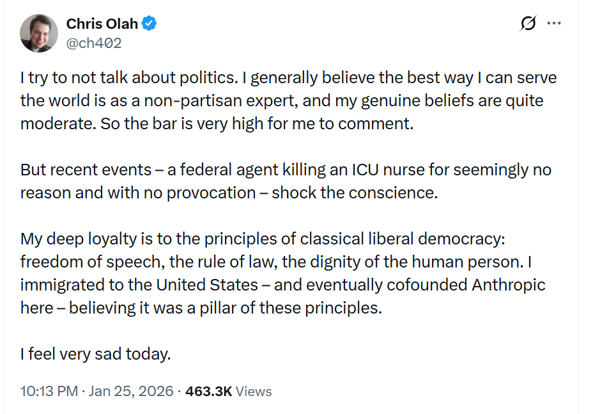Open the @ch402 handle link
593x414 pixels.
coord(93,43)
